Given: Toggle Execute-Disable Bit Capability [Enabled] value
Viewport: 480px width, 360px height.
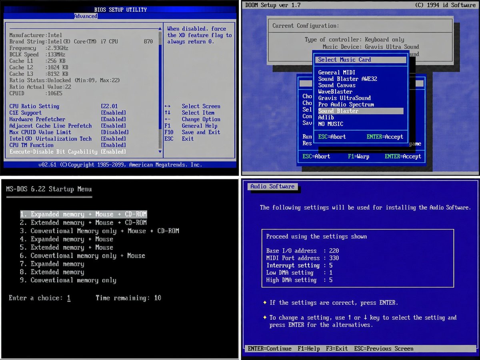Looking at the screenshot, I should coord(113,152).
